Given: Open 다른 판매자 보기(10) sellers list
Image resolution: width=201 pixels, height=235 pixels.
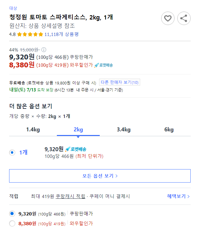Looking at the screenshot, I should (x=120, y=82).
